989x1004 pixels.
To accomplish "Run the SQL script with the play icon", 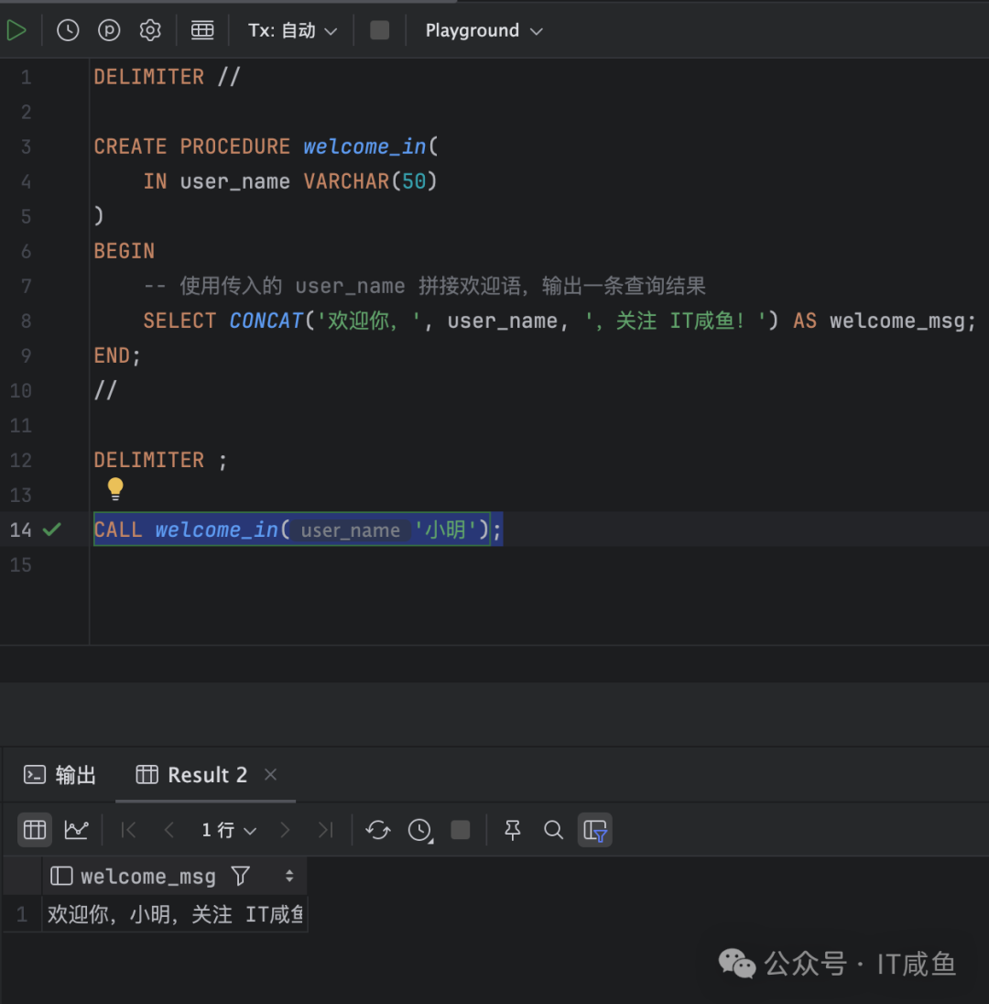I will 16,29.
